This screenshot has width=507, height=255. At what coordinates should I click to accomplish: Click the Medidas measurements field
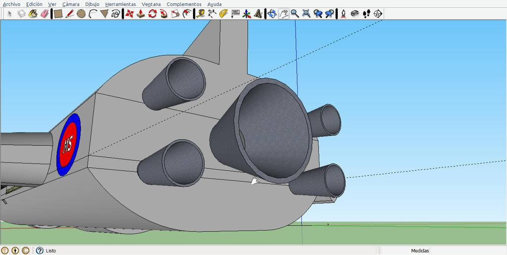(x=468, y=251)
